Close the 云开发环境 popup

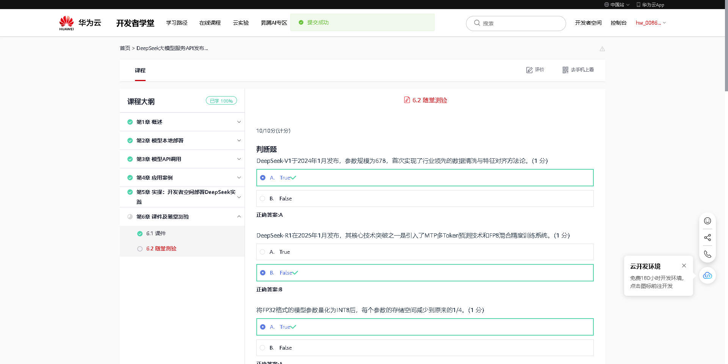click(x=684, y=266)
